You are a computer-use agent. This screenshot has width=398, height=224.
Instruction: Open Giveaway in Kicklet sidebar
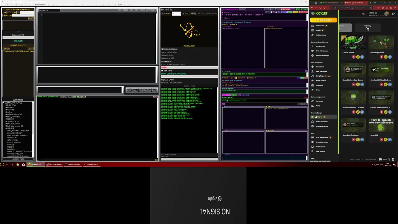click(319, 85)
